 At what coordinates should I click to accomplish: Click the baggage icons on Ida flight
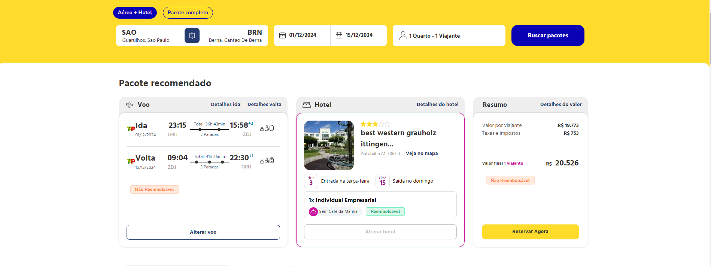267,128
